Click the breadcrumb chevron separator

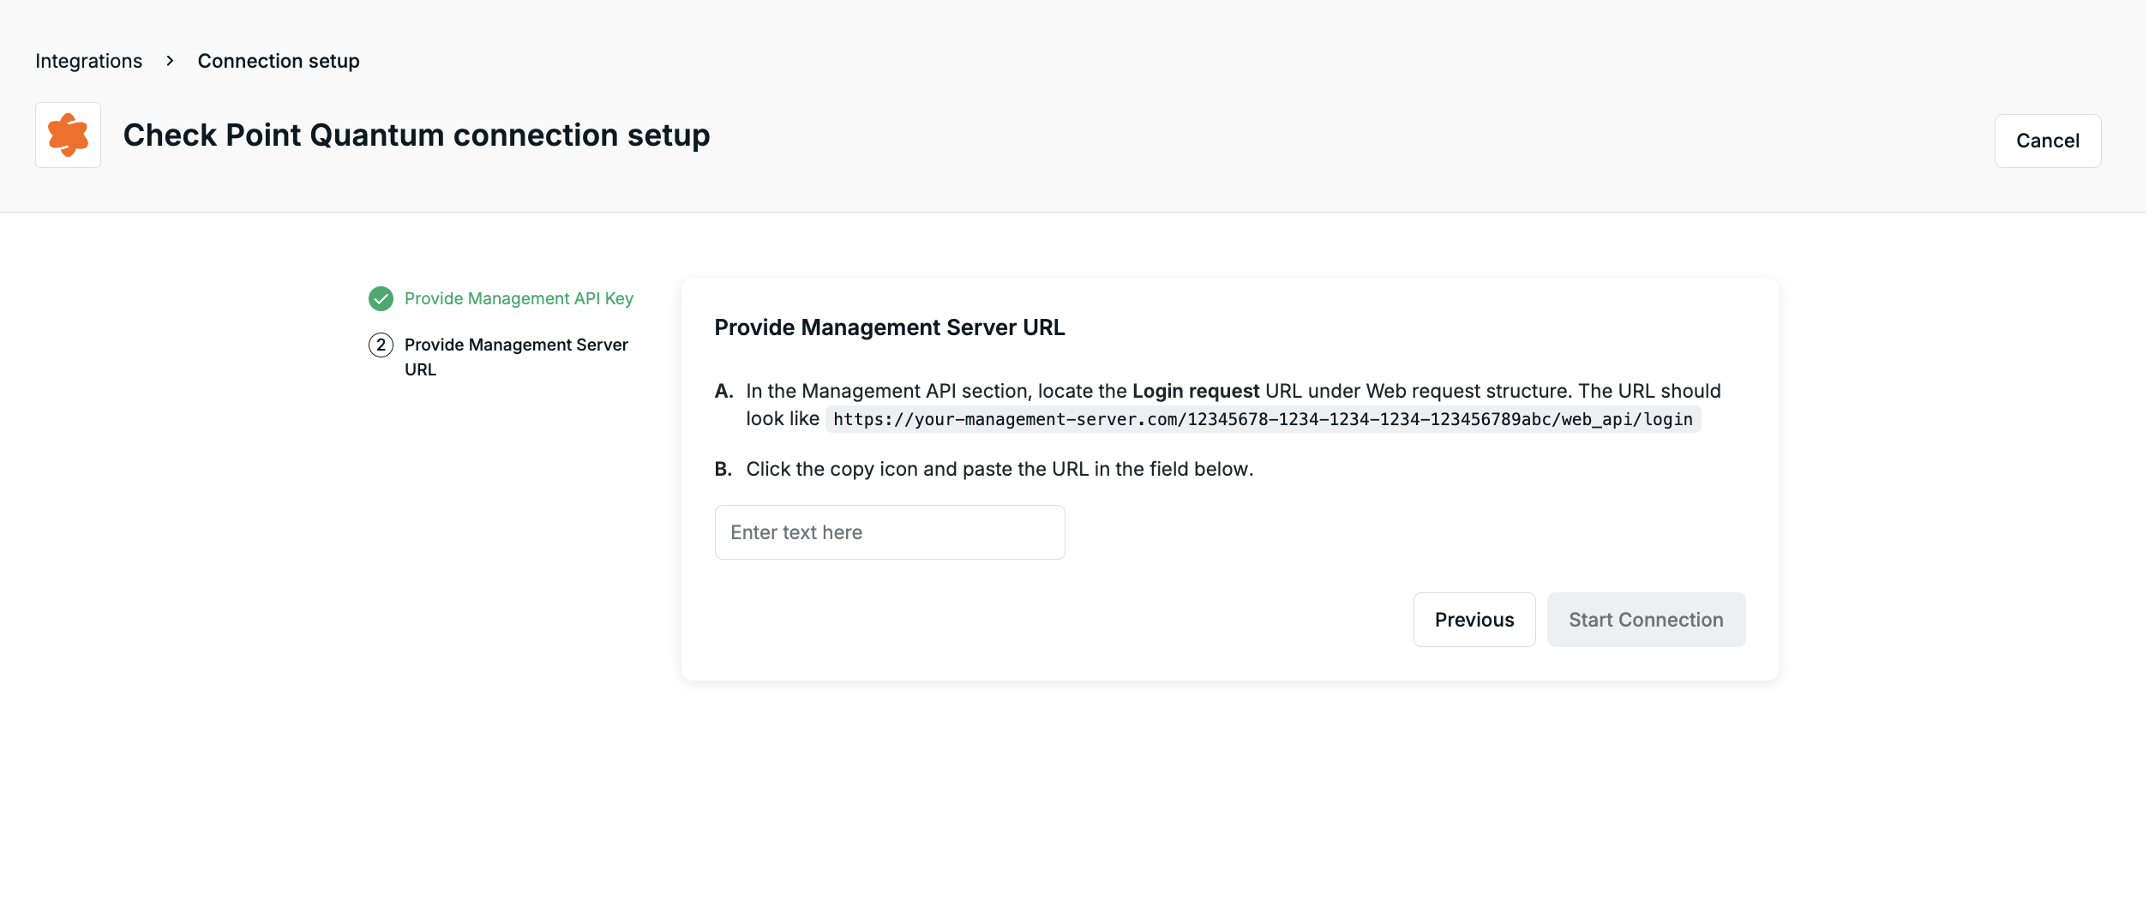(x=170, y=61)
